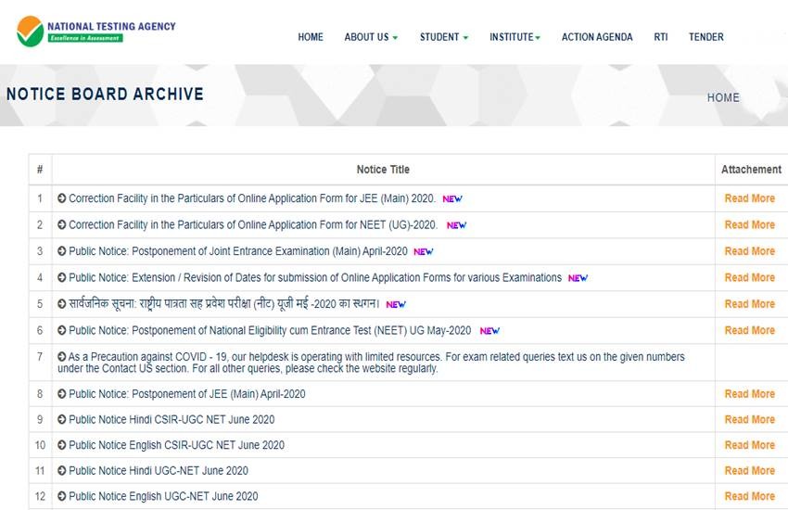
Task: Click arrow icon beside Extension / Revision of Dates notice
Action: click(62, 277)
